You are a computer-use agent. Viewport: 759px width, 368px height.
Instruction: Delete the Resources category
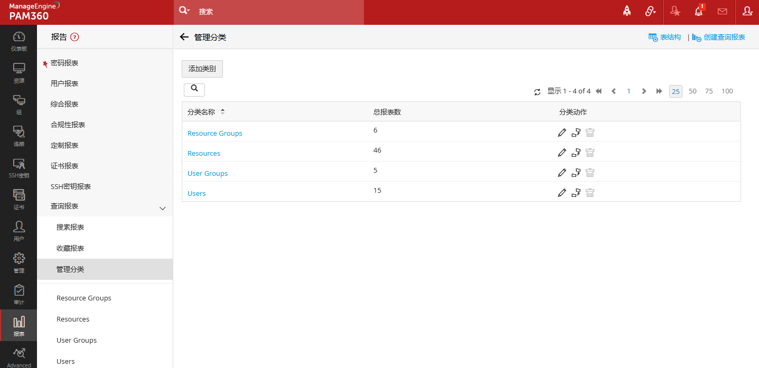coord(590,153)
